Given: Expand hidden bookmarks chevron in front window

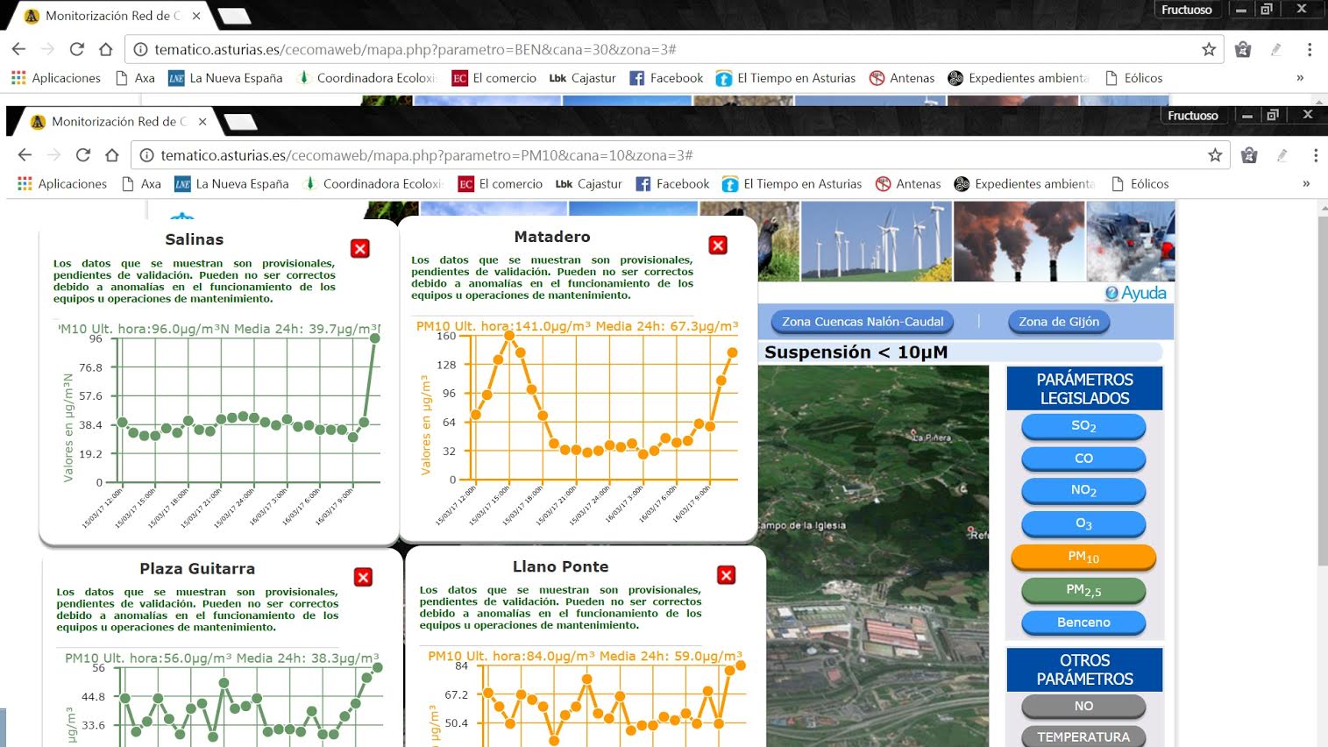Looking at the screenshot, I should (x=1306, y=184).
